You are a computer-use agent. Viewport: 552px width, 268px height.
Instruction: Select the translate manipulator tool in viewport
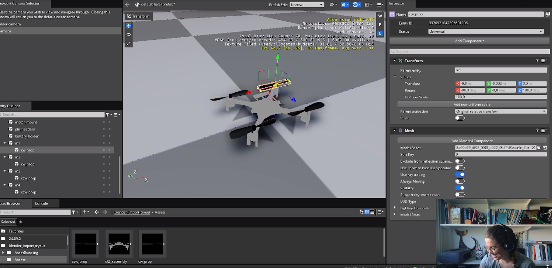(x=128, y=26)
